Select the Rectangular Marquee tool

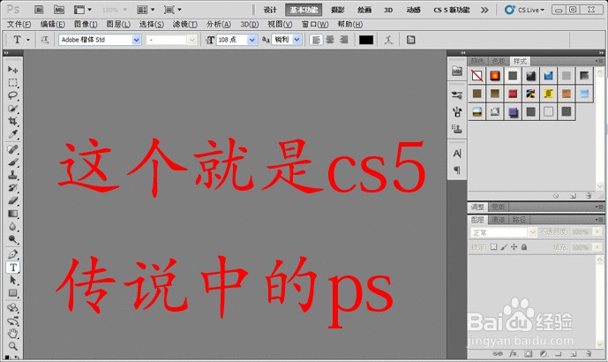click(13, 83)
